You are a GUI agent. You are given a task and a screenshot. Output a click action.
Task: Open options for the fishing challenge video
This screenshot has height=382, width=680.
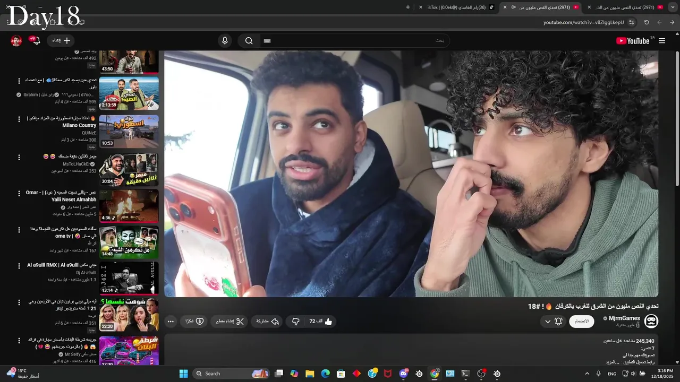pyautogui.click(x=19, y=81)
